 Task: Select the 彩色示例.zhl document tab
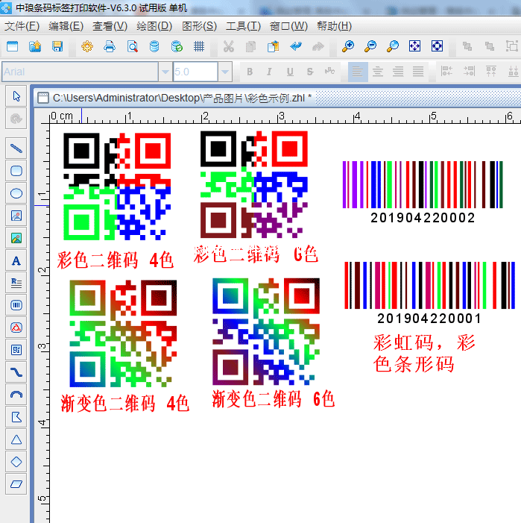(174, 98)
